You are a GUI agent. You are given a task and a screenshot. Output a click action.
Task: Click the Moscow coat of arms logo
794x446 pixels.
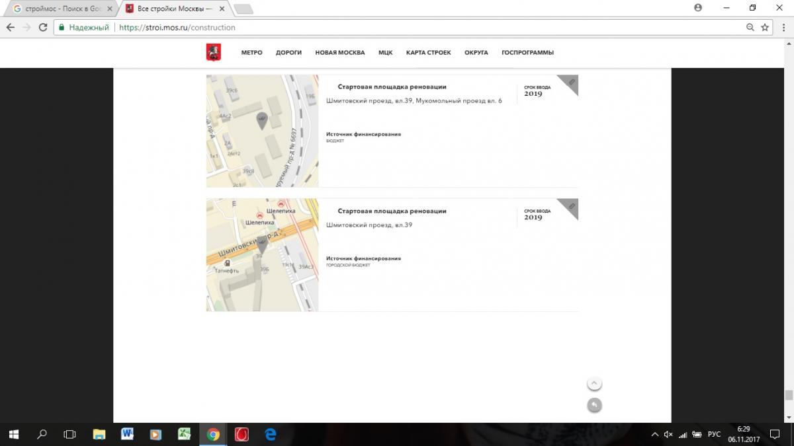(x=213, y=53)
